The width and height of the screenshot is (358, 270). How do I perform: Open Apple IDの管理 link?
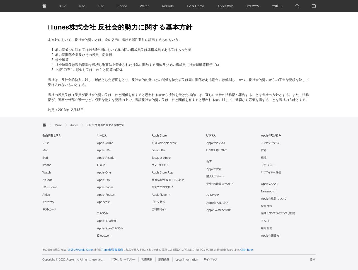(107, 221)
